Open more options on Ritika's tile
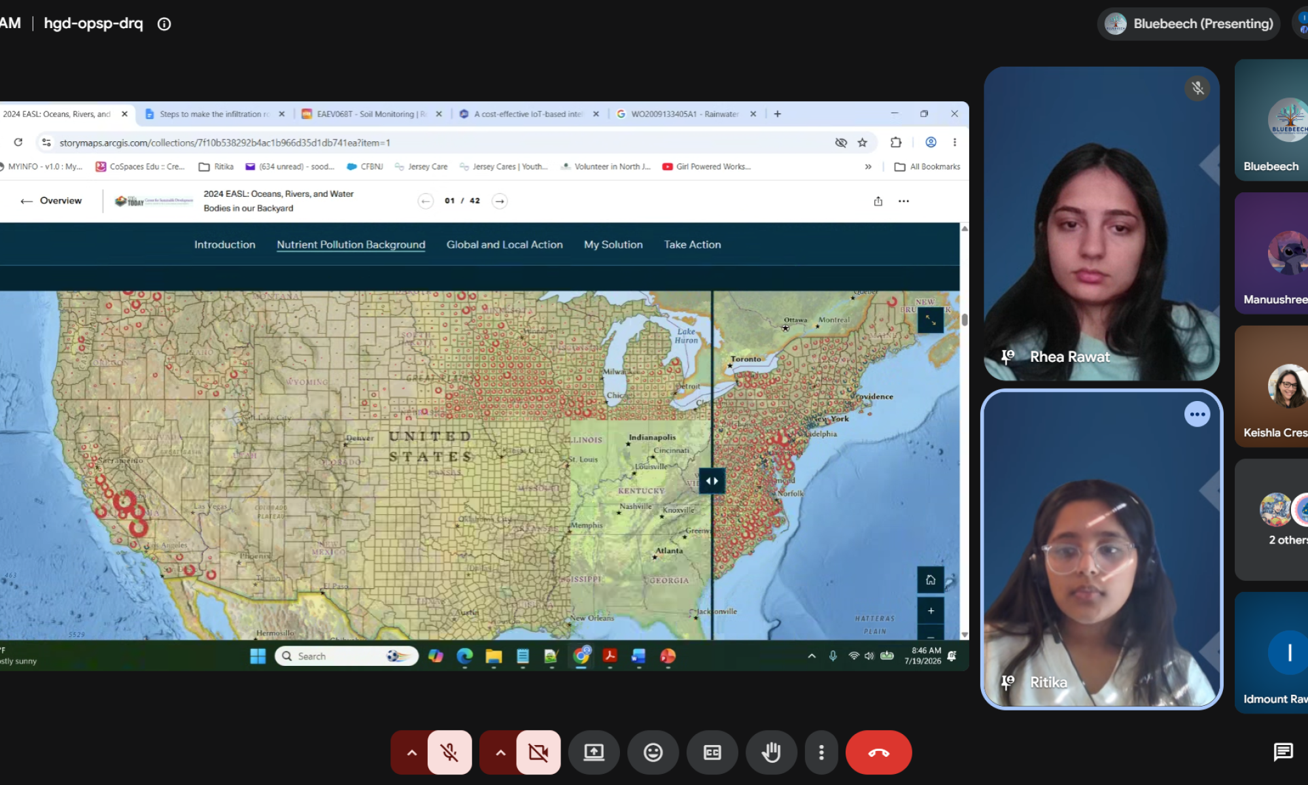Screen dimensions: 1308x785 pyautogui.click(x=1197, y=414)
